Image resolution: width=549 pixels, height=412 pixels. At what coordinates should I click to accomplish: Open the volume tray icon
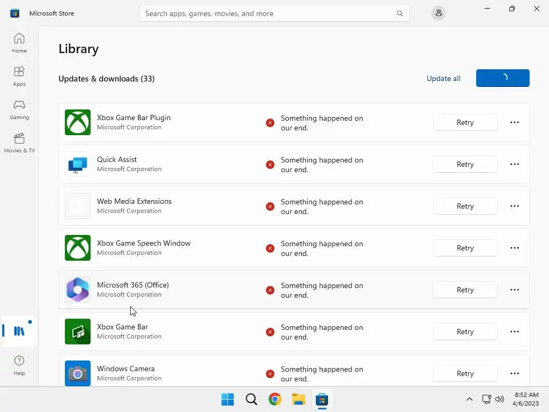[500, 399]
